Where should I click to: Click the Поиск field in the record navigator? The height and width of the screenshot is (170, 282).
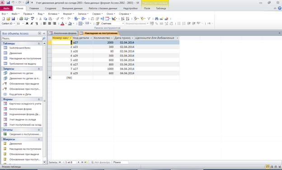(120, 162)
